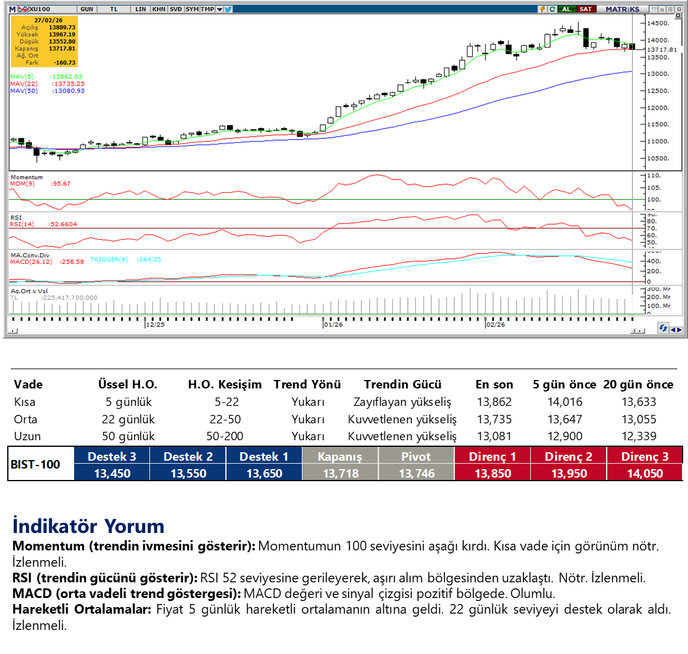Click the Twitter bird icon
Image resolution: width=688 pixels, height=654 pixels.
point(228,9)
